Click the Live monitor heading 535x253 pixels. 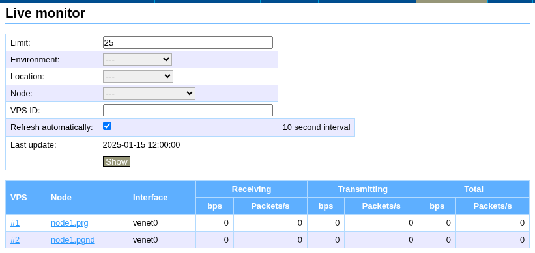pyautogui.click(x=45, y=13)
